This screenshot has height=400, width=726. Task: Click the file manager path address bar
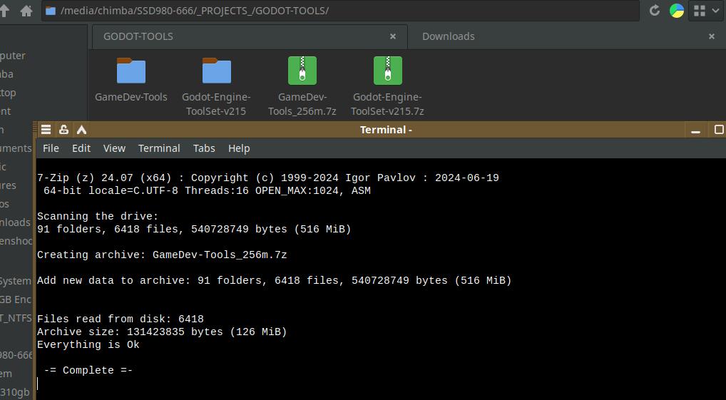pyautogui.click(x=342, y=11)
